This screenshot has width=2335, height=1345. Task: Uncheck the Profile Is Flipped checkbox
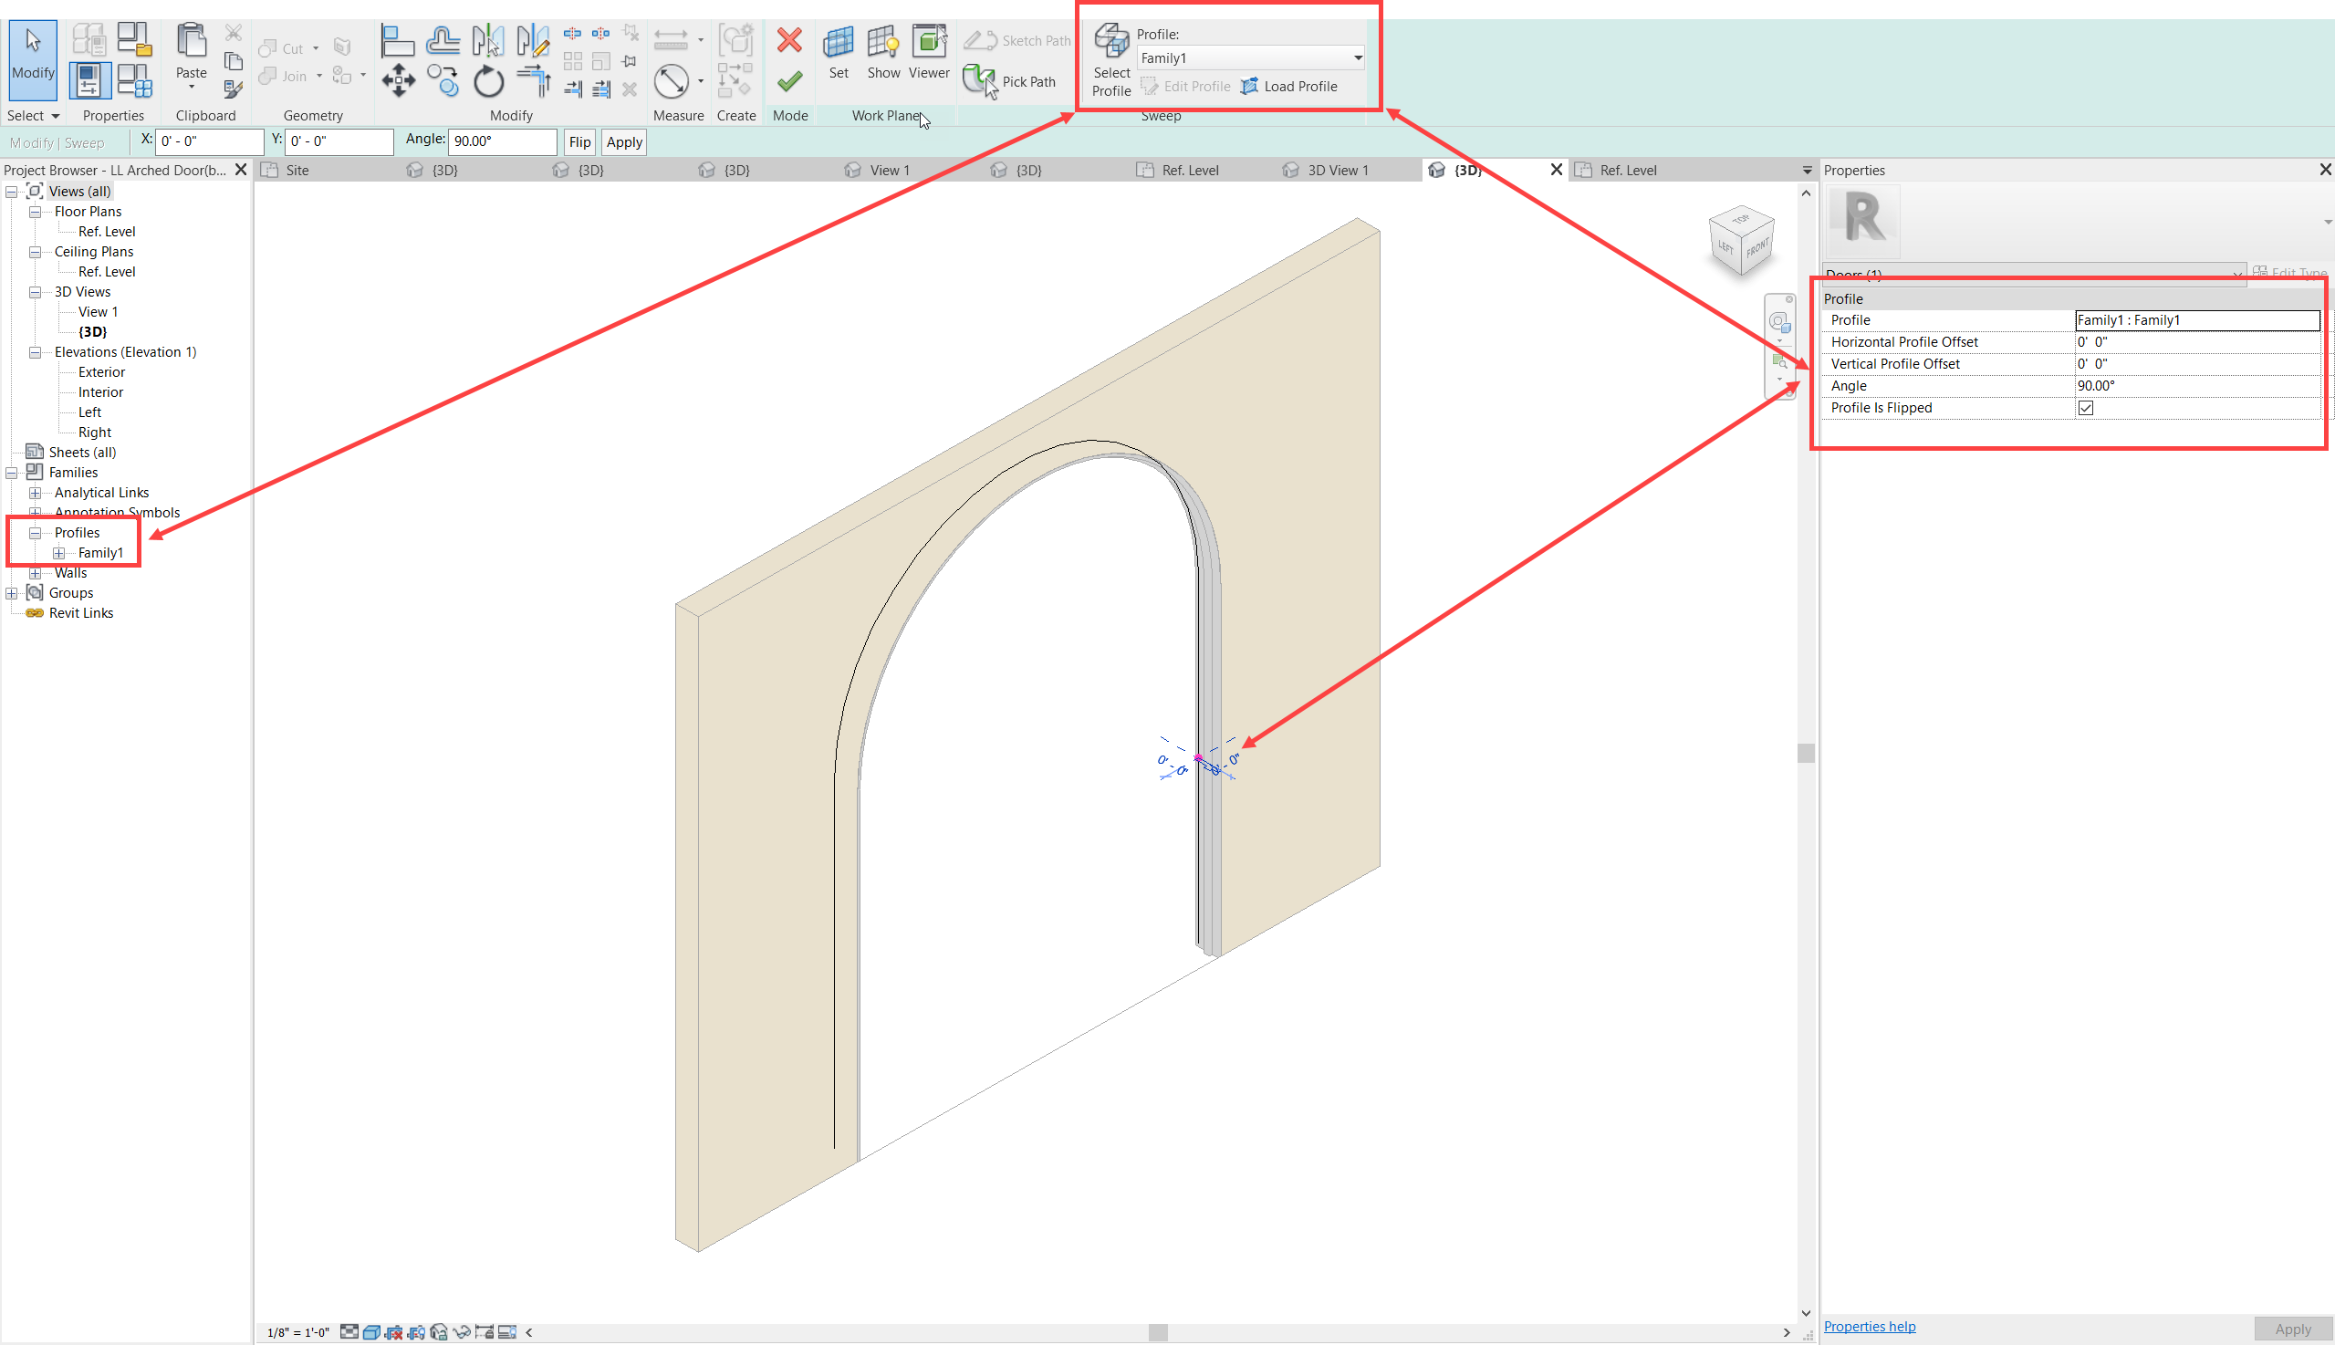point(2087,407)
